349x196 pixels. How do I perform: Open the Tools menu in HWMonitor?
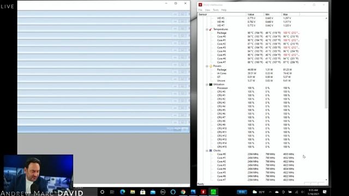point(216,10)
